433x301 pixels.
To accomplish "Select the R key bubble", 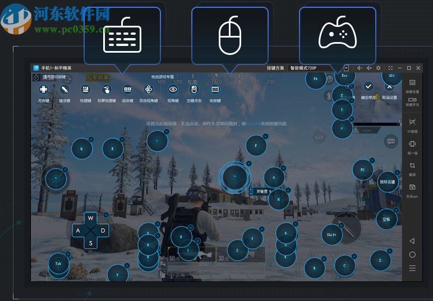I will 315,268.
